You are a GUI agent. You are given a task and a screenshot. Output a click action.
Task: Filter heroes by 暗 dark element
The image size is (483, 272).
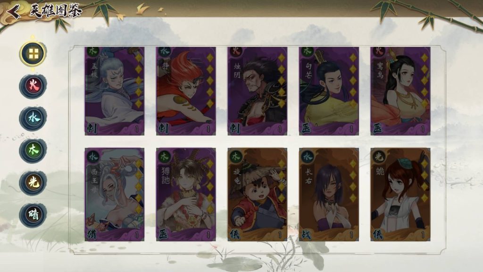33,215
